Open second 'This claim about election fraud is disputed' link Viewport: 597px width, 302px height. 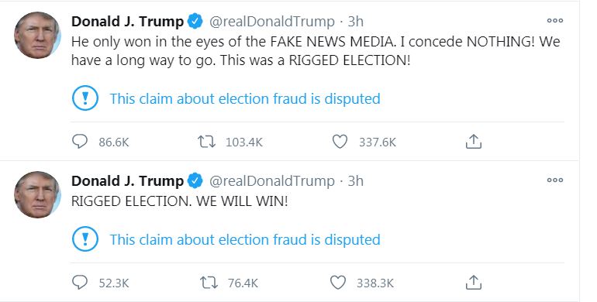coord(245,239)
